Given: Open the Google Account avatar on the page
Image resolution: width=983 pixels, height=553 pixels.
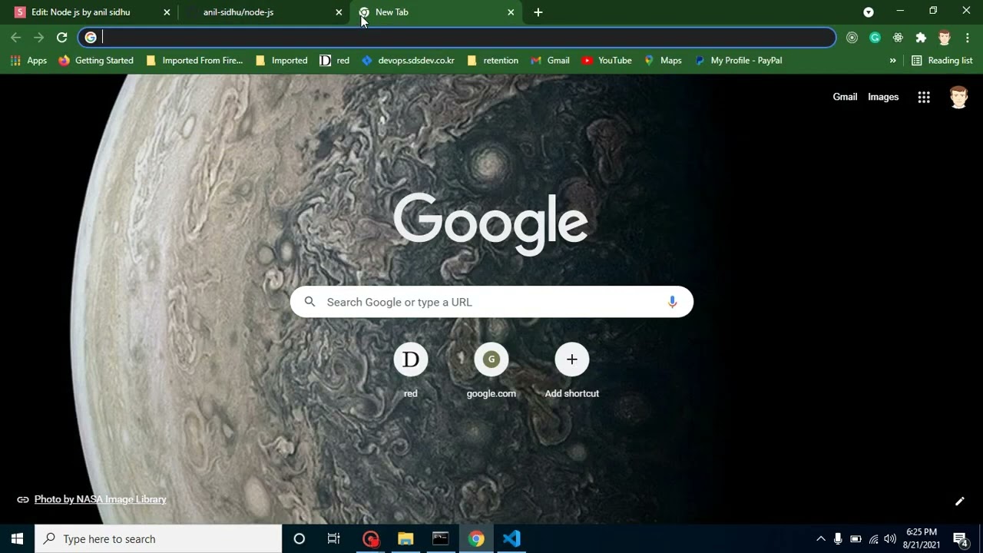Looking at the screenshot, I should (x=958, y=97).
